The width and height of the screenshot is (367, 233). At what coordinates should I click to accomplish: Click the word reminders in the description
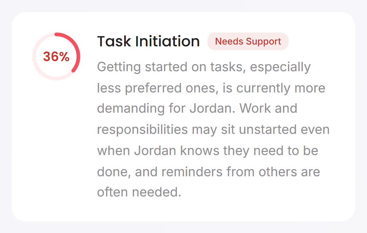coord(192,172)
